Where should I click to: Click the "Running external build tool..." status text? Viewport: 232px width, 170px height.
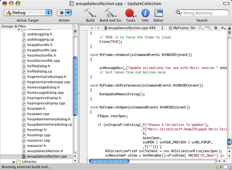pyautogui.click(x=26, y=167)
